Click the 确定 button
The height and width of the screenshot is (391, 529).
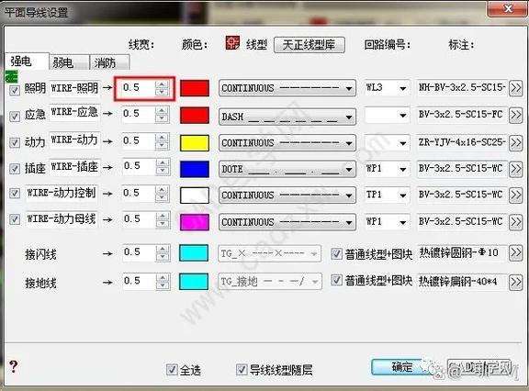(402, 367)
